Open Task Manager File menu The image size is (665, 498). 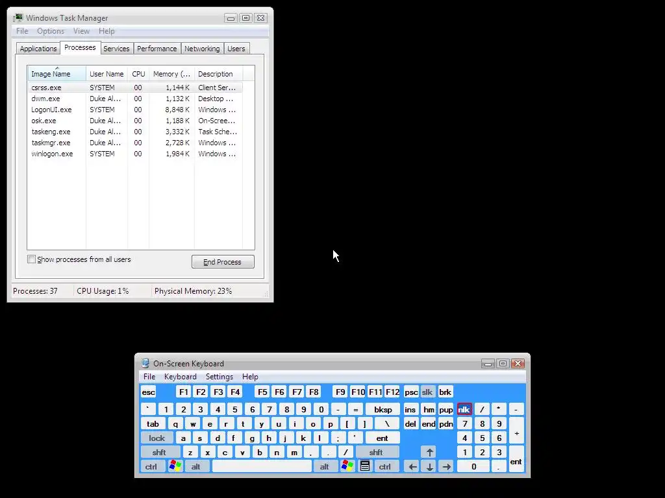coord(22,31)
